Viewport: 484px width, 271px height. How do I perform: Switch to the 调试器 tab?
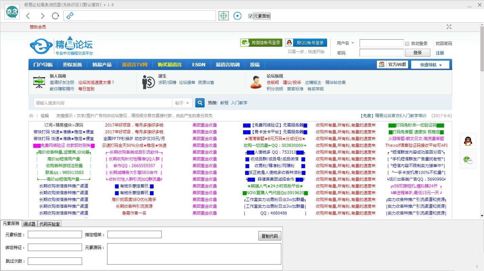pos(29,224)
